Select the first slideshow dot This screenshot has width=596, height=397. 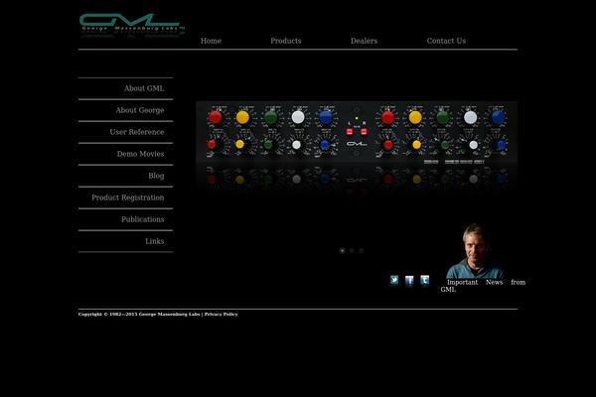click(342, 251)
